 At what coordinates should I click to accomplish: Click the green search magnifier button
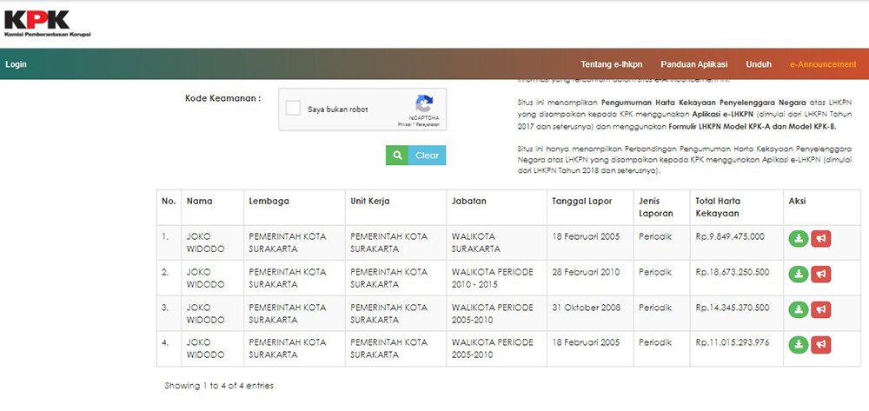pyautogui.click(x=397, y=156)
